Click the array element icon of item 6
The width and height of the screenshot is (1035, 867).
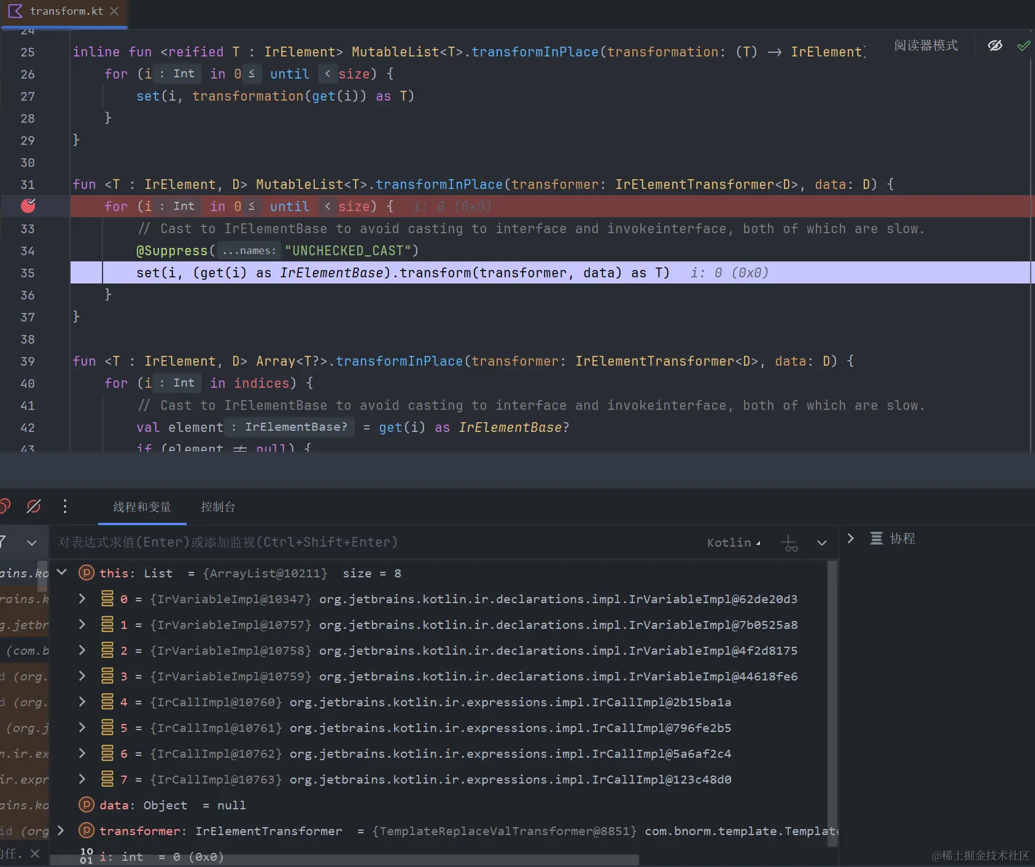coord(107,753)
